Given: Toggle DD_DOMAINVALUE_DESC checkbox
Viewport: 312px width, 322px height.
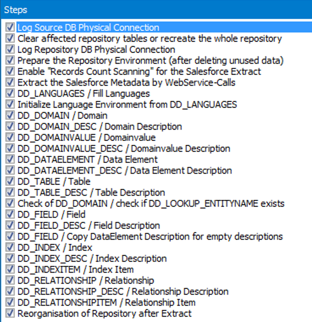Looking at the screenshot, I should point(10,148).
